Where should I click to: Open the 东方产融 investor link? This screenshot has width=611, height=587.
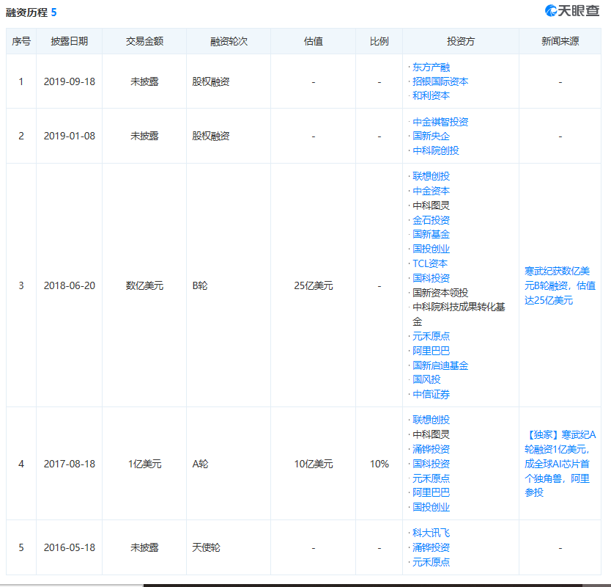(431, 67)
